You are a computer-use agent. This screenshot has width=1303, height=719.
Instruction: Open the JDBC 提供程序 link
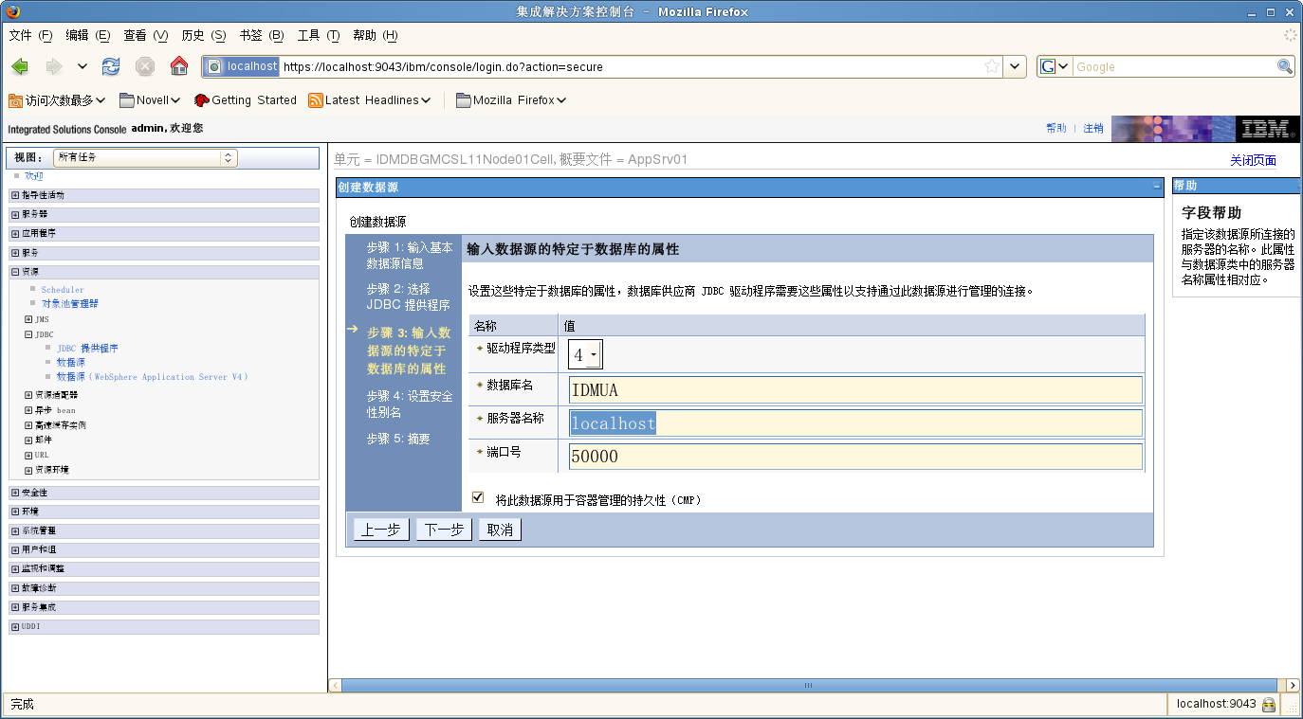pyautogui.click(x=87, y=349)
